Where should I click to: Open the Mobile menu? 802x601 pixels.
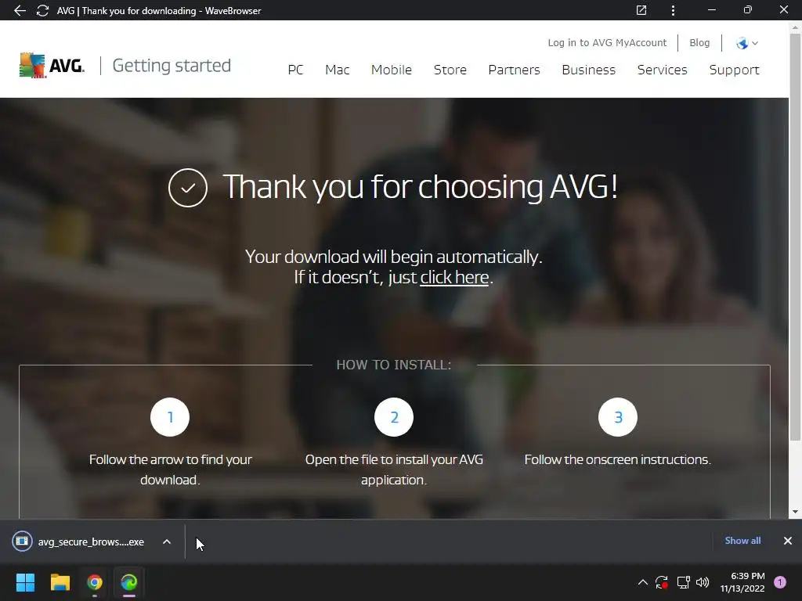pyautogui.click(x=392, y=70)
